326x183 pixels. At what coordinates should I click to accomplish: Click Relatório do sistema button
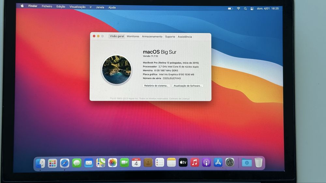[156, 85]
